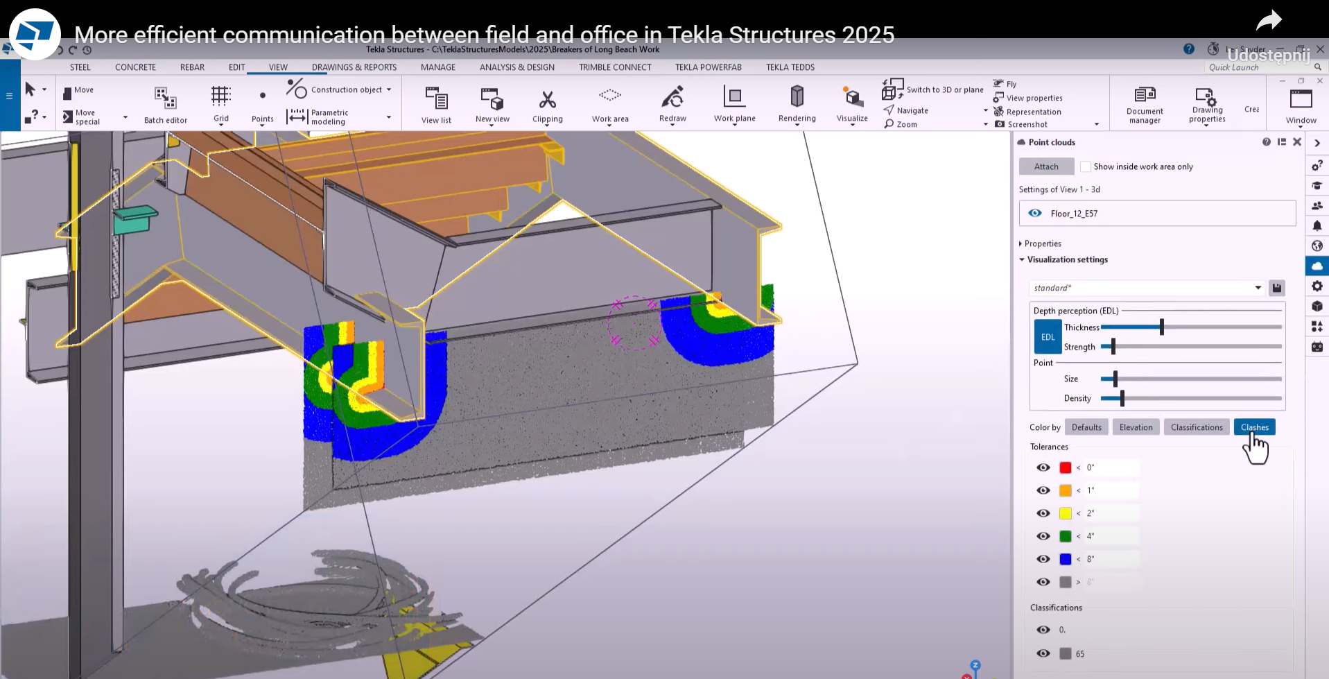Open the standard* preset dropdown
This screenshot has height=679, width=1329.
[x=1258, y=288]
